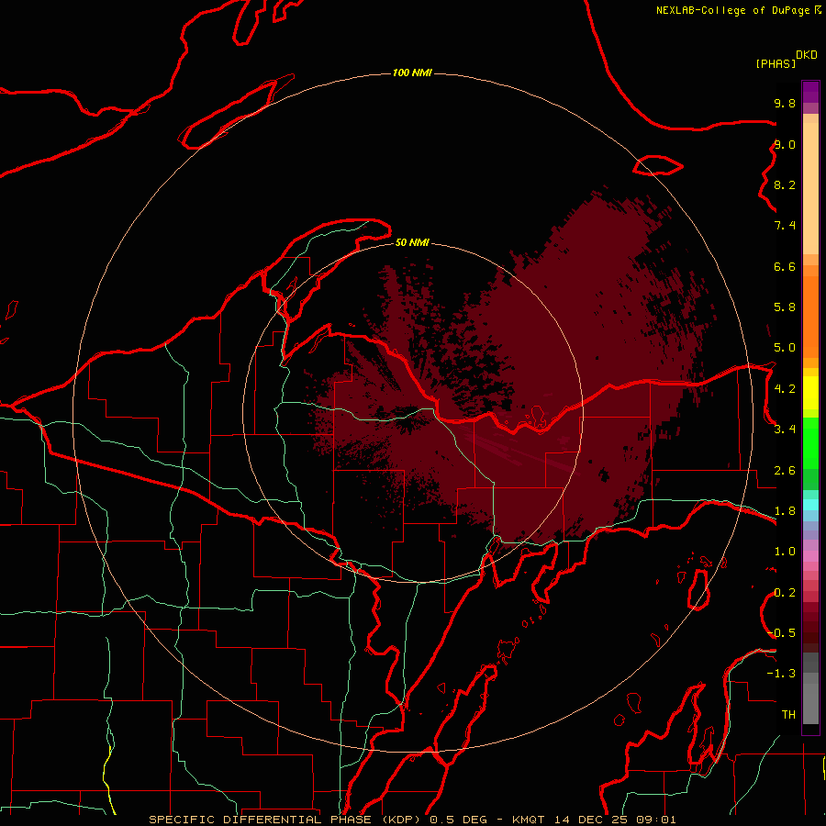Click the [PHAS] legend label
This screenshot has width=826, height=826.
775,63
